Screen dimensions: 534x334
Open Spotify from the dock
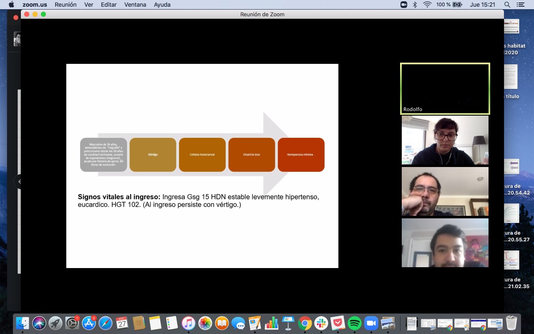point(354,323)
